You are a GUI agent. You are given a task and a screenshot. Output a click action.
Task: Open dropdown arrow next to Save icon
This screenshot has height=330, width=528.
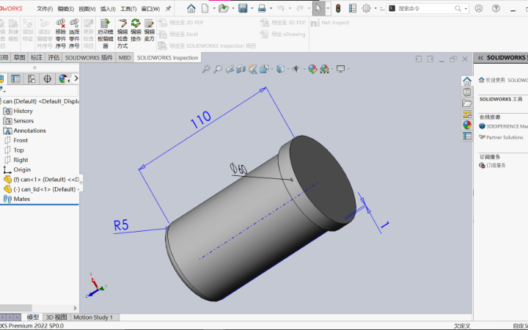click(252, 8)
